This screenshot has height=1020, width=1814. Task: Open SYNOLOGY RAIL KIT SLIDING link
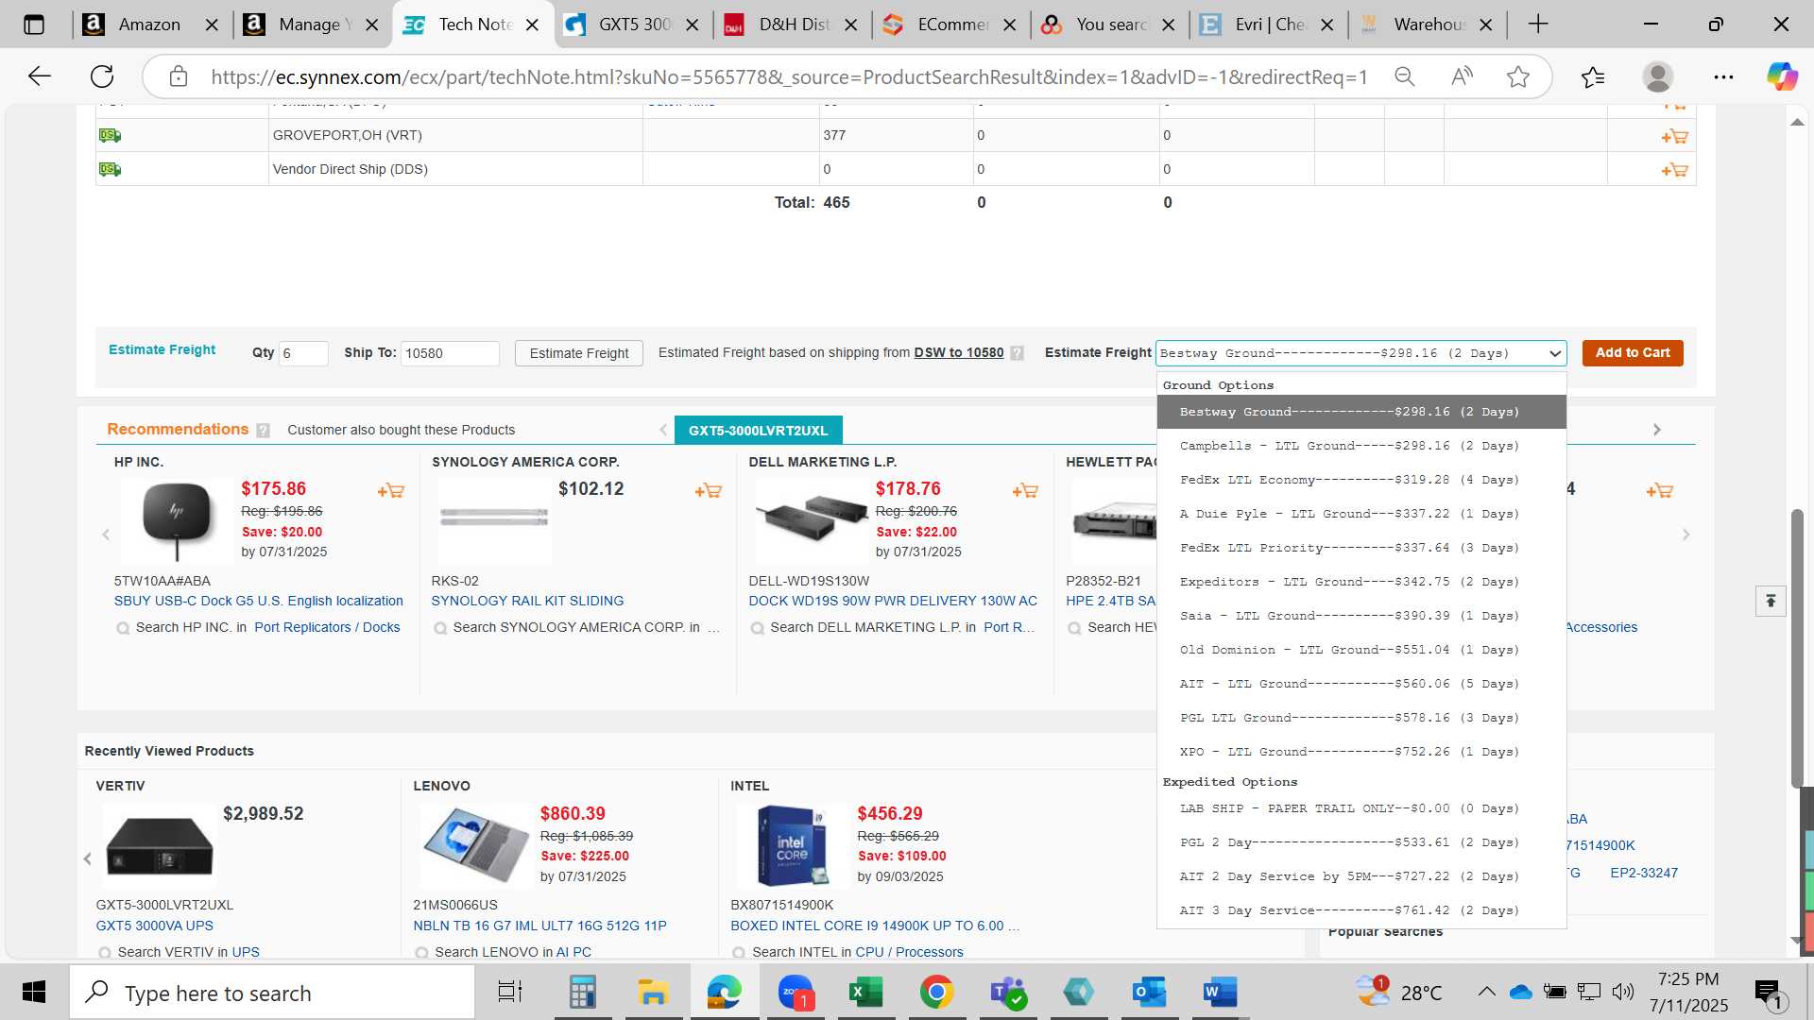click(x=527, y=601)
